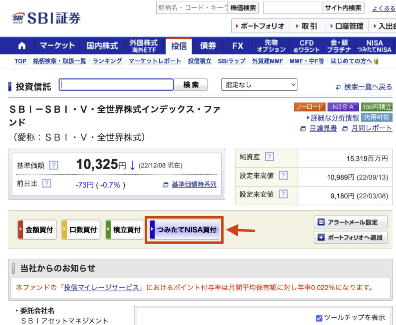Open the ランキング link
396x325 pixels.
108,61
